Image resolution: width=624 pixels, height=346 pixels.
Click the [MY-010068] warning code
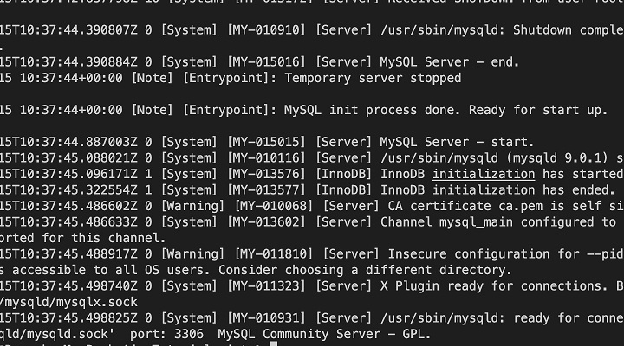273,206
